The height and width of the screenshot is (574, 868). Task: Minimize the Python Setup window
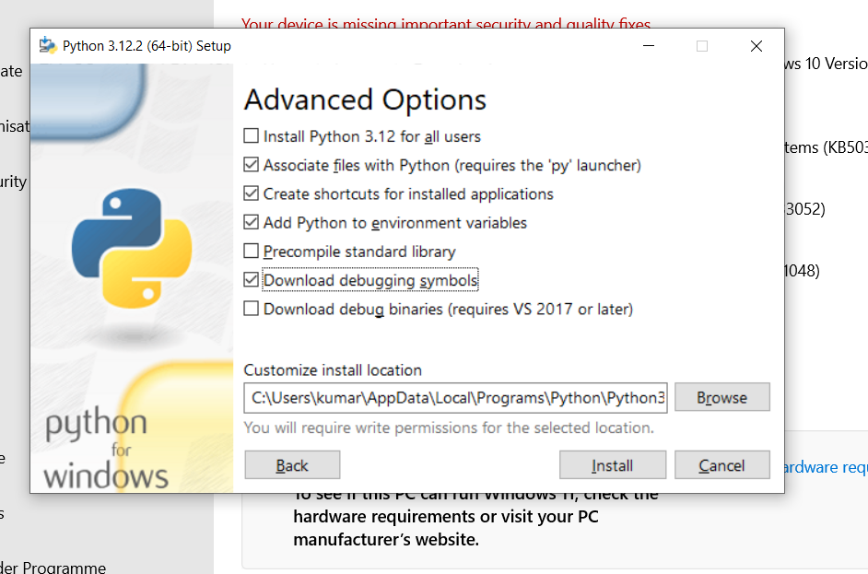[x=648, y=45]
